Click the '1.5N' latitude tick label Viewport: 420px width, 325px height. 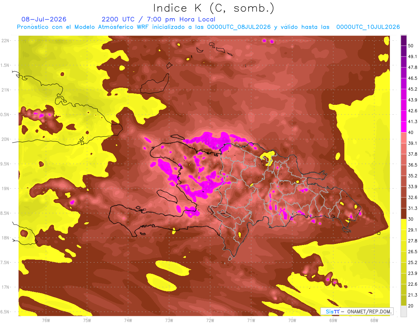coord(5,65)
